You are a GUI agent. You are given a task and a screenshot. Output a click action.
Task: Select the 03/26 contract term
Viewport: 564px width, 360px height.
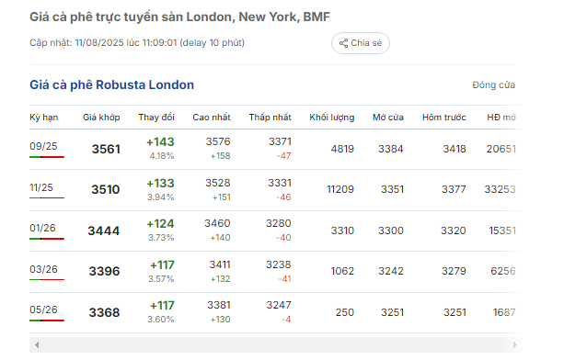pyautogui.click(x=43, y=269)
